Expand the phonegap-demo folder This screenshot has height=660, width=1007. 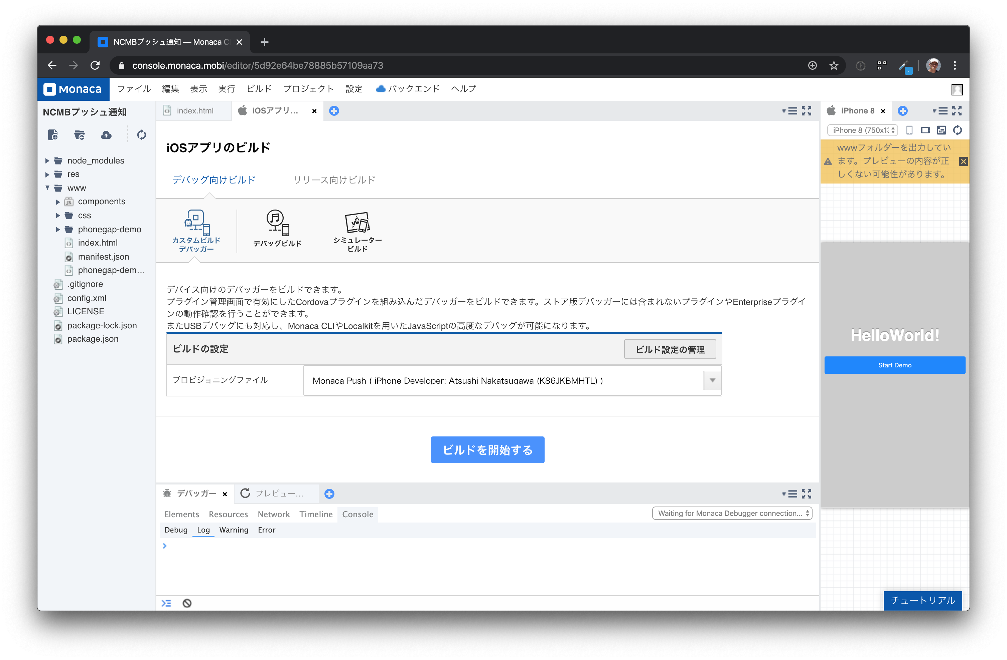[x=58, y=230]
